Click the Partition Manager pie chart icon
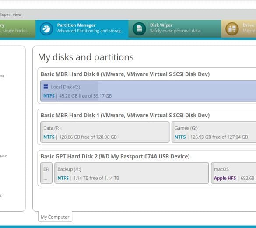256x228 pixels. [46, 29]
